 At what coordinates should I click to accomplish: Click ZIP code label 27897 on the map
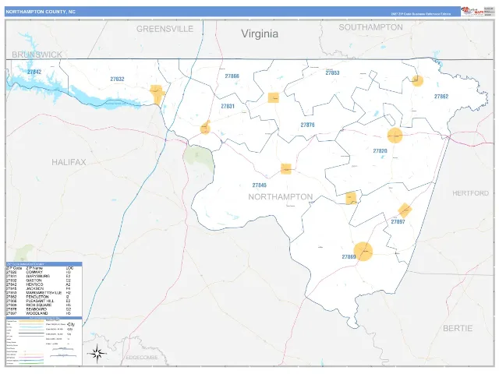(x=398, y=221)
